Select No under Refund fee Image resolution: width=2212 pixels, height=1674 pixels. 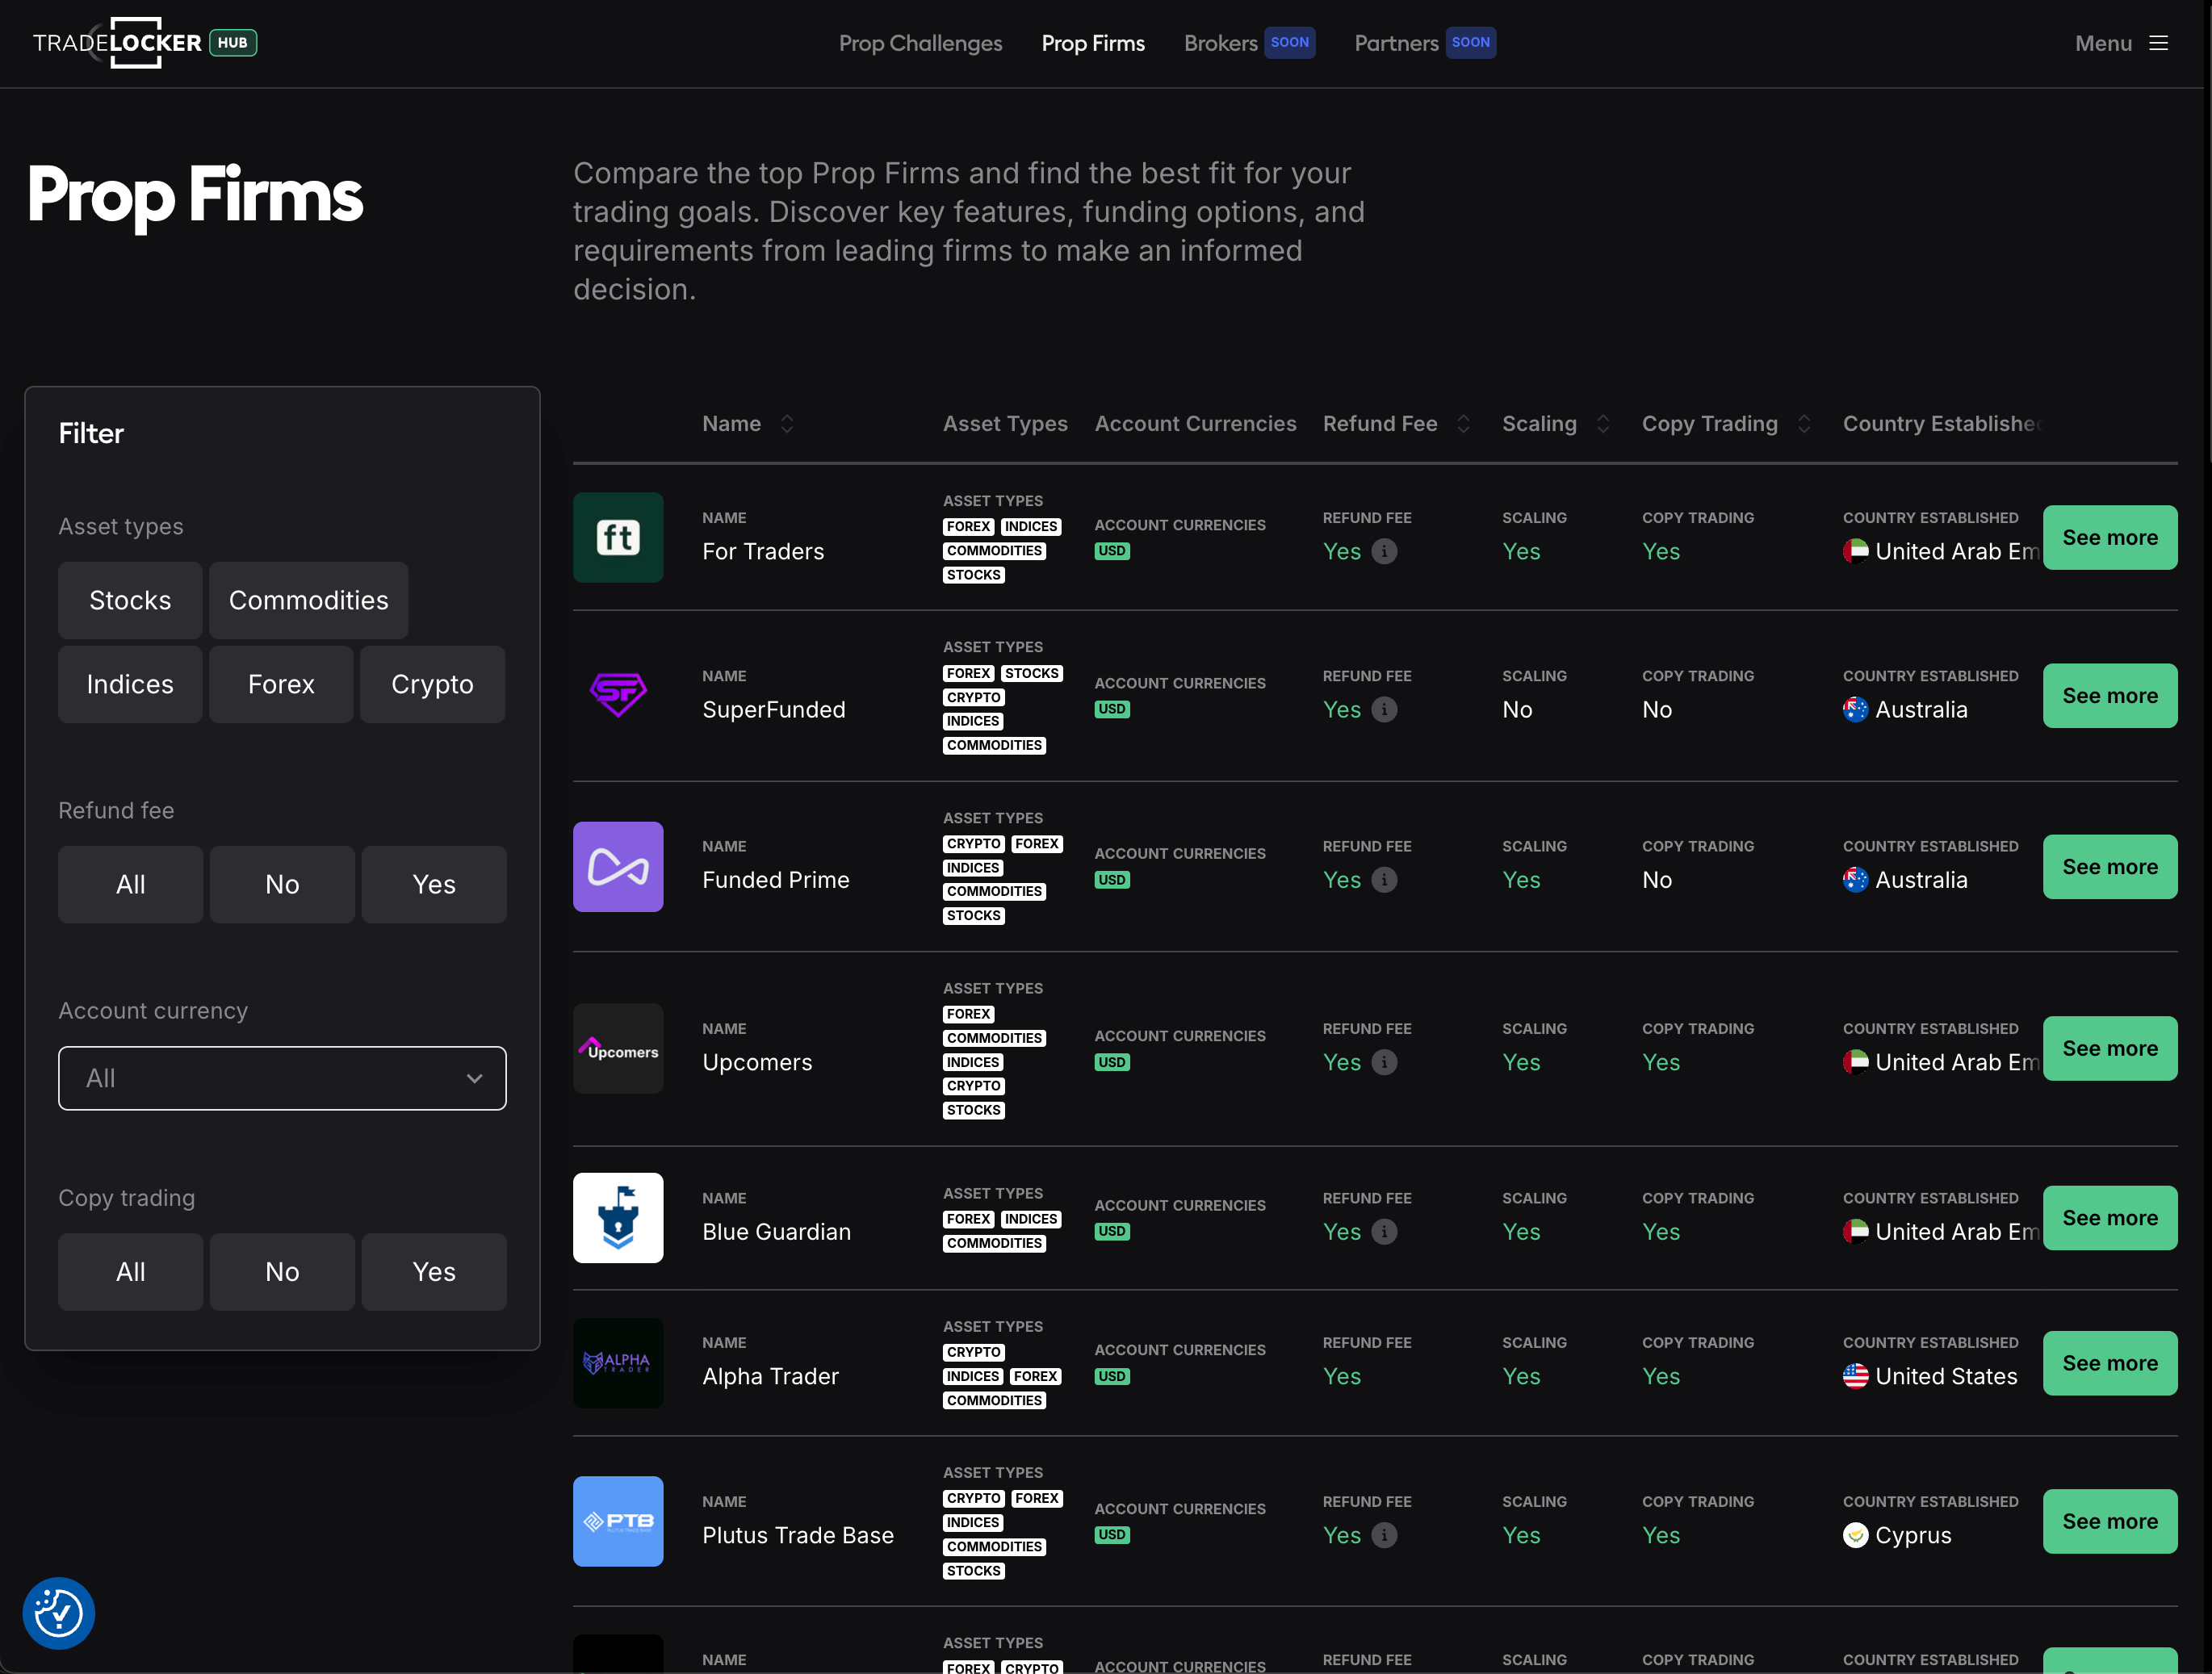click(282, 884)
